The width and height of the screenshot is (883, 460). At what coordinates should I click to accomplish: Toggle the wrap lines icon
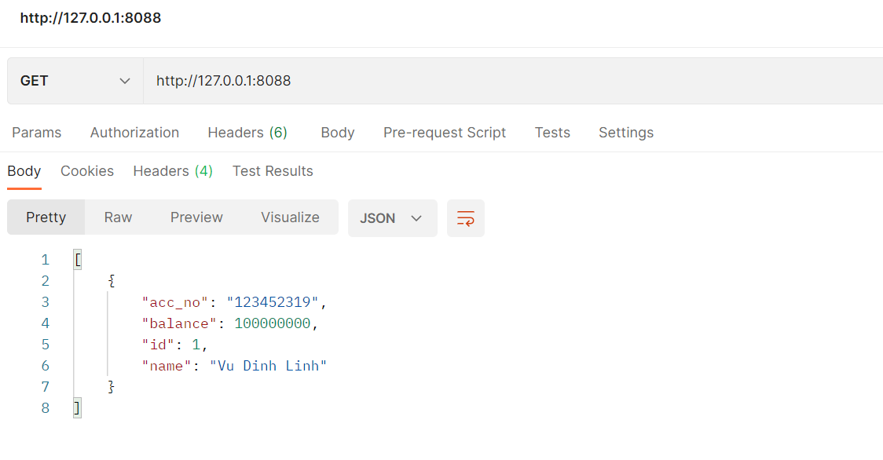point(465,217)
